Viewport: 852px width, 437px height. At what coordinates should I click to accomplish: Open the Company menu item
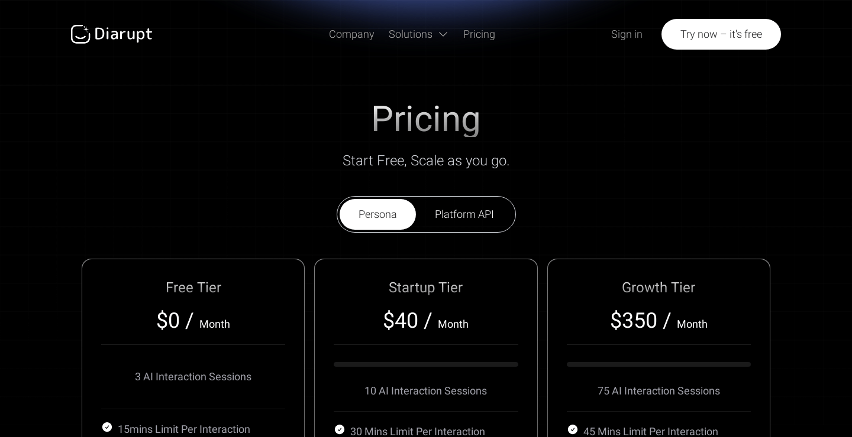351,34
